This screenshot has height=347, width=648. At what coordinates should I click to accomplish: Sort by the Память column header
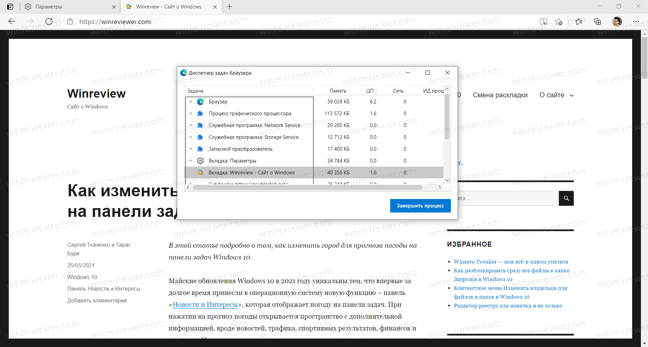(x=331, y=91)
